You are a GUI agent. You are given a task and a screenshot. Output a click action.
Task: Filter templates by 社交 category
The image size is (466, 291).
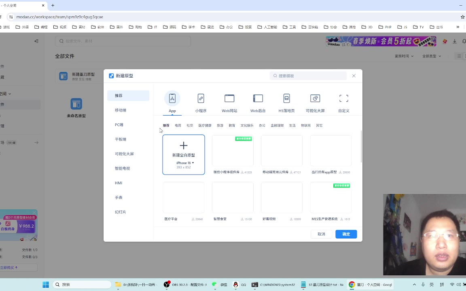coord(190,126)
